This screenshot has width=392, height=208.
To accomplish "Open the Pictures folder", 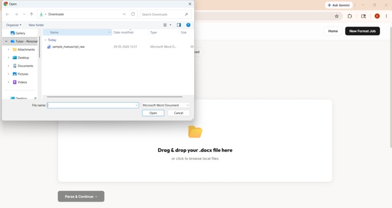I will [x=23, y=74].
